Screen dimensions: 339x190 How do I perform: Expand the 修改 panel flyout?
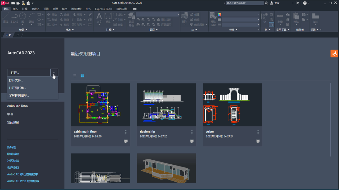70,30
